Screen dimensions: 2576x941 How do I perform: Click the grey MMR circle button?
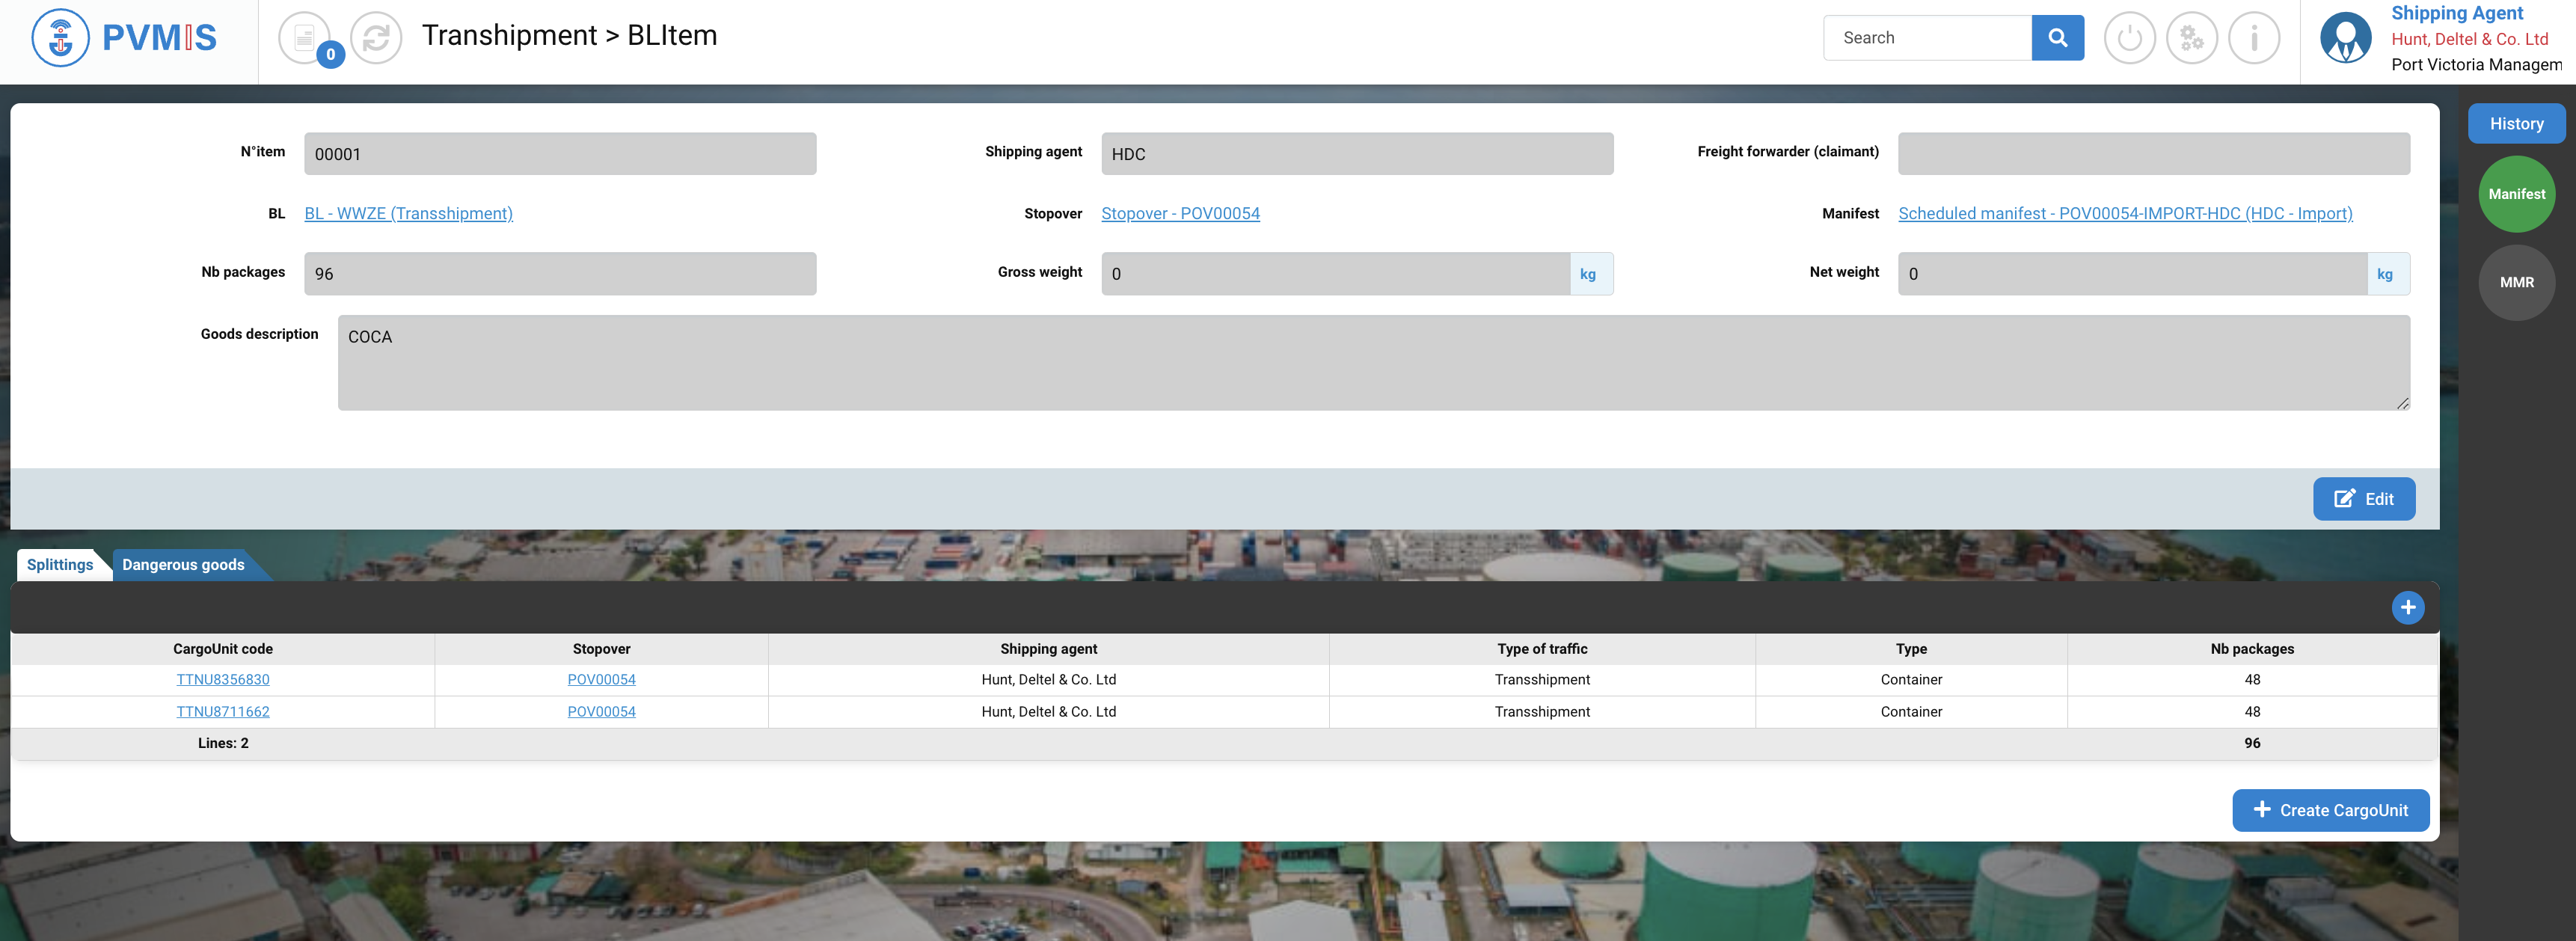point(2516,282)
